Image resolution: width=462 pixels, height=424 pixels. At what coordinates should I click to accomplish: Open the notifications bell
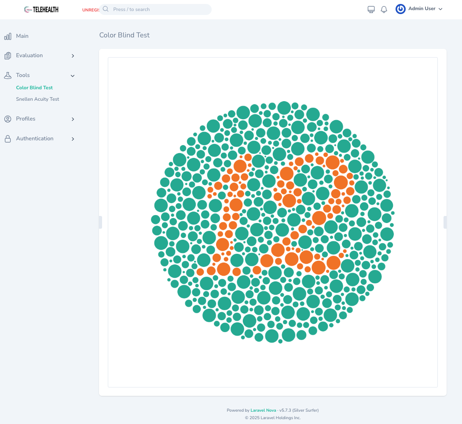pyautogui.click(x=384, y=9)
